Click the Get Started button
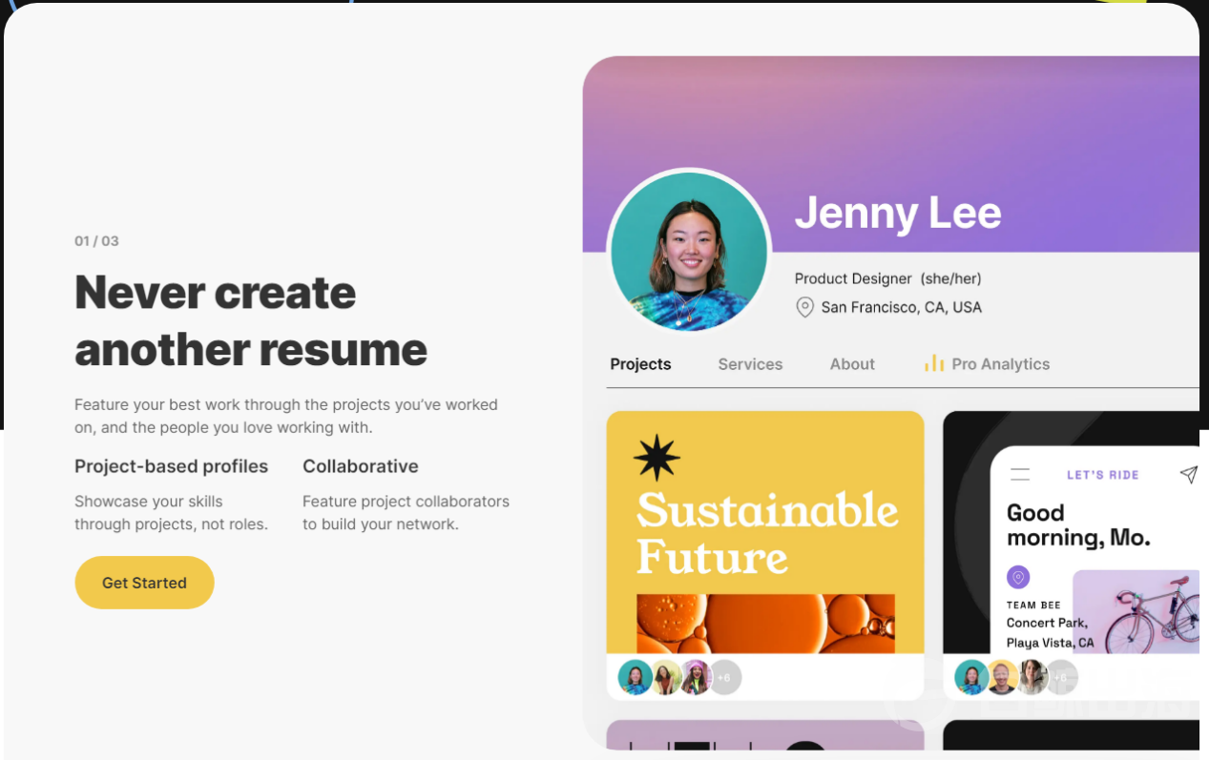This screenshot has height=760, width=1209. 144,583
